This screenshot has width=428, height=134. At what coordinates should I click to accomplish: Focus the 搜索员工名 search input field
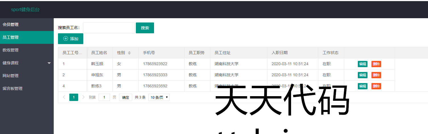109,28
